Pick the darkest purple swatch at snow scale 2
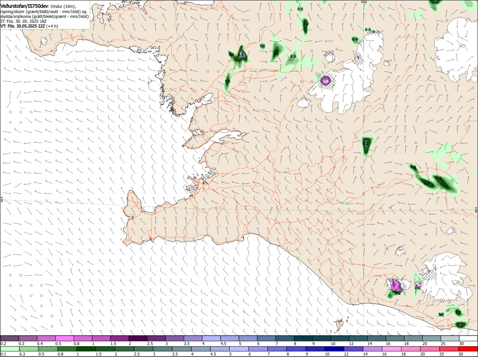This screenshot has width=478, height=357. coord(138,338)
